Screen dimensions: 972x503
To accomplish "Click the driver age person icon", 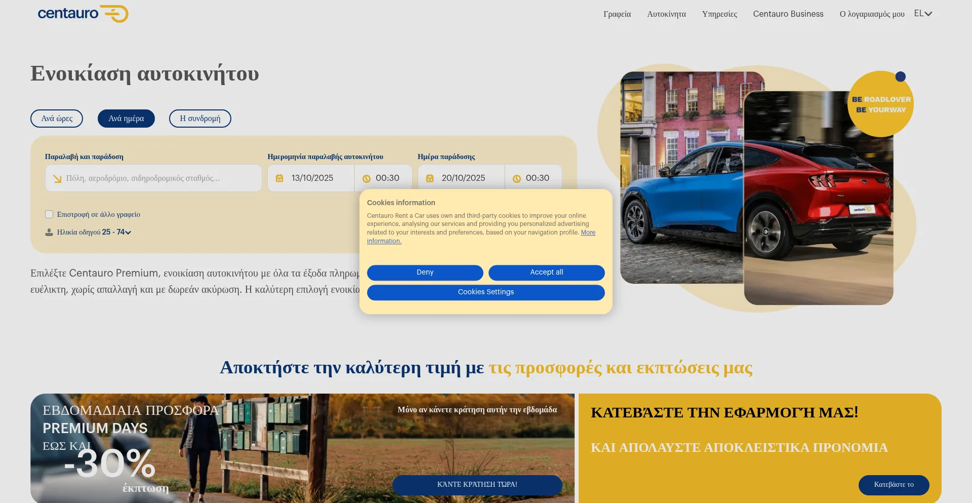I will pos(49,233).
